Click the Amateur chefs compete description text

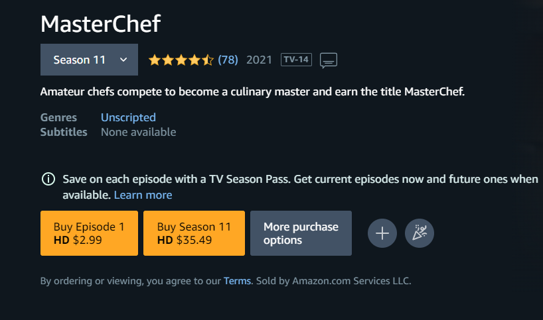252,91
